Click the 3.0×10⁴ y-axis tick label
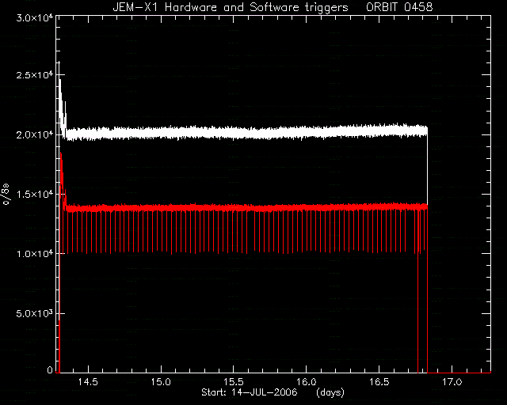 [x=35, y=17]
